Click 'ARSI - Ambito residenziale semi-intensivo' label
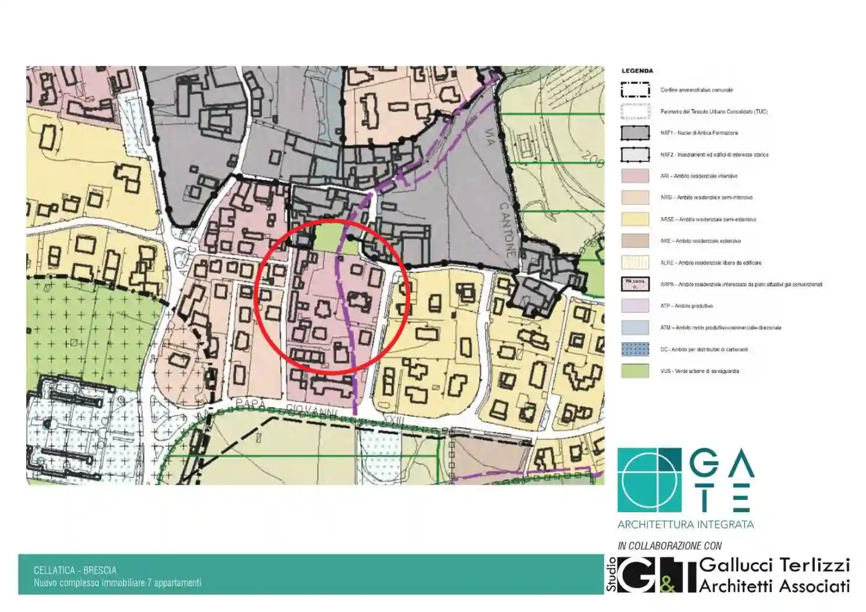The image size is (866, 612). (x=706, y=198)
